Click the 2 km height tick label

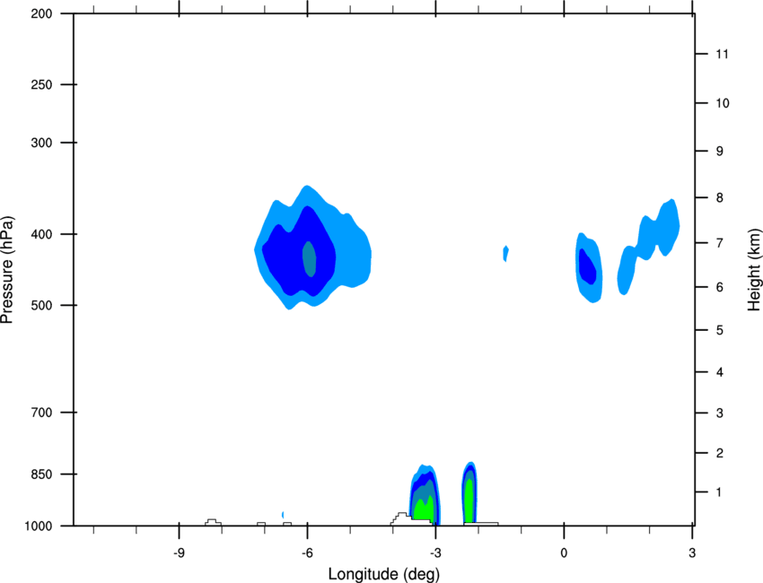pos(720,453)
